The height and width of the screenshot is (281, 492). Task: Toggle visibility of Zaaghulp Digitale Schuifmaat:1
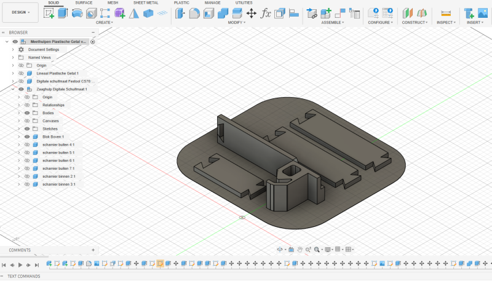[21, 89]
